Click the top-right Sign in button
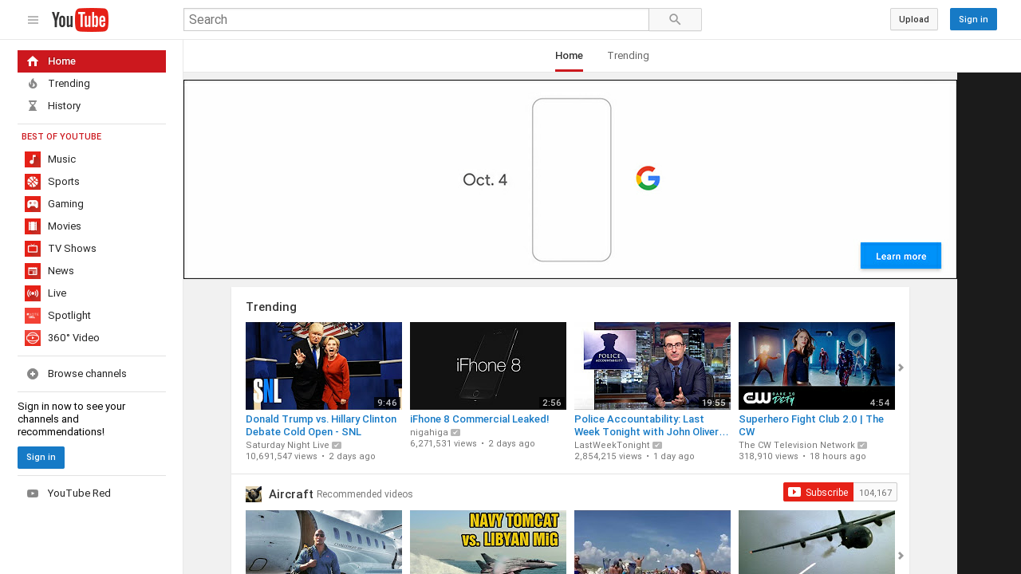The width and height of the screenshot is (1021, 574). 973,19
